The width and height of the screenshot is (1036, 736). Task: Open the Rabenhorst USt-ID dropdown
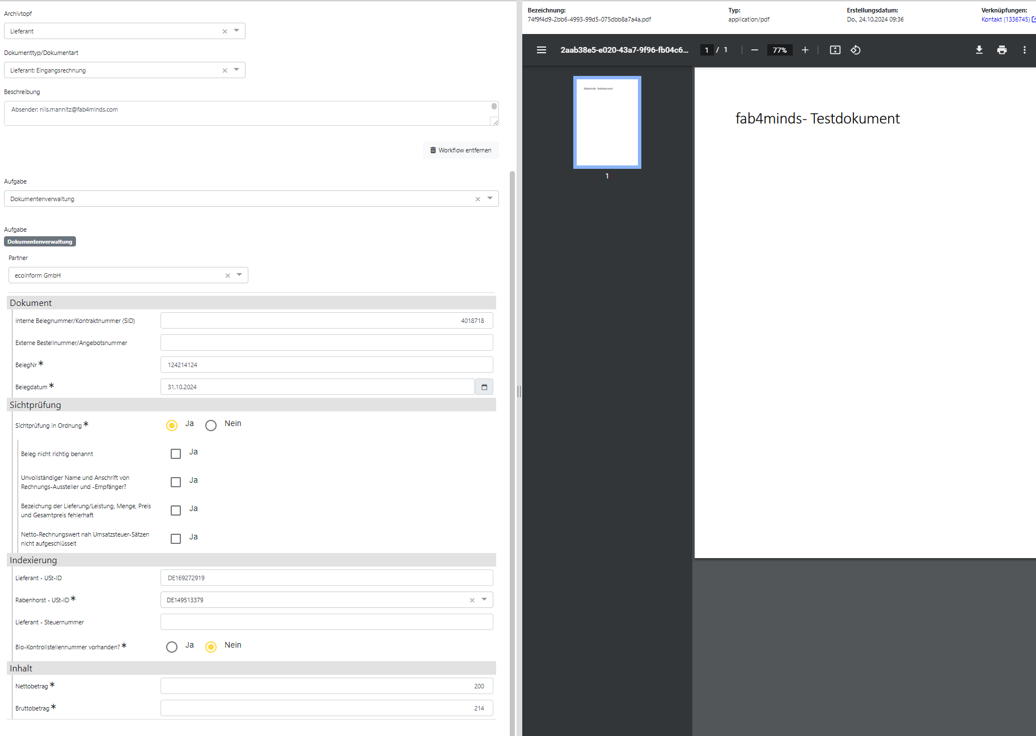[x=484, y=599]
